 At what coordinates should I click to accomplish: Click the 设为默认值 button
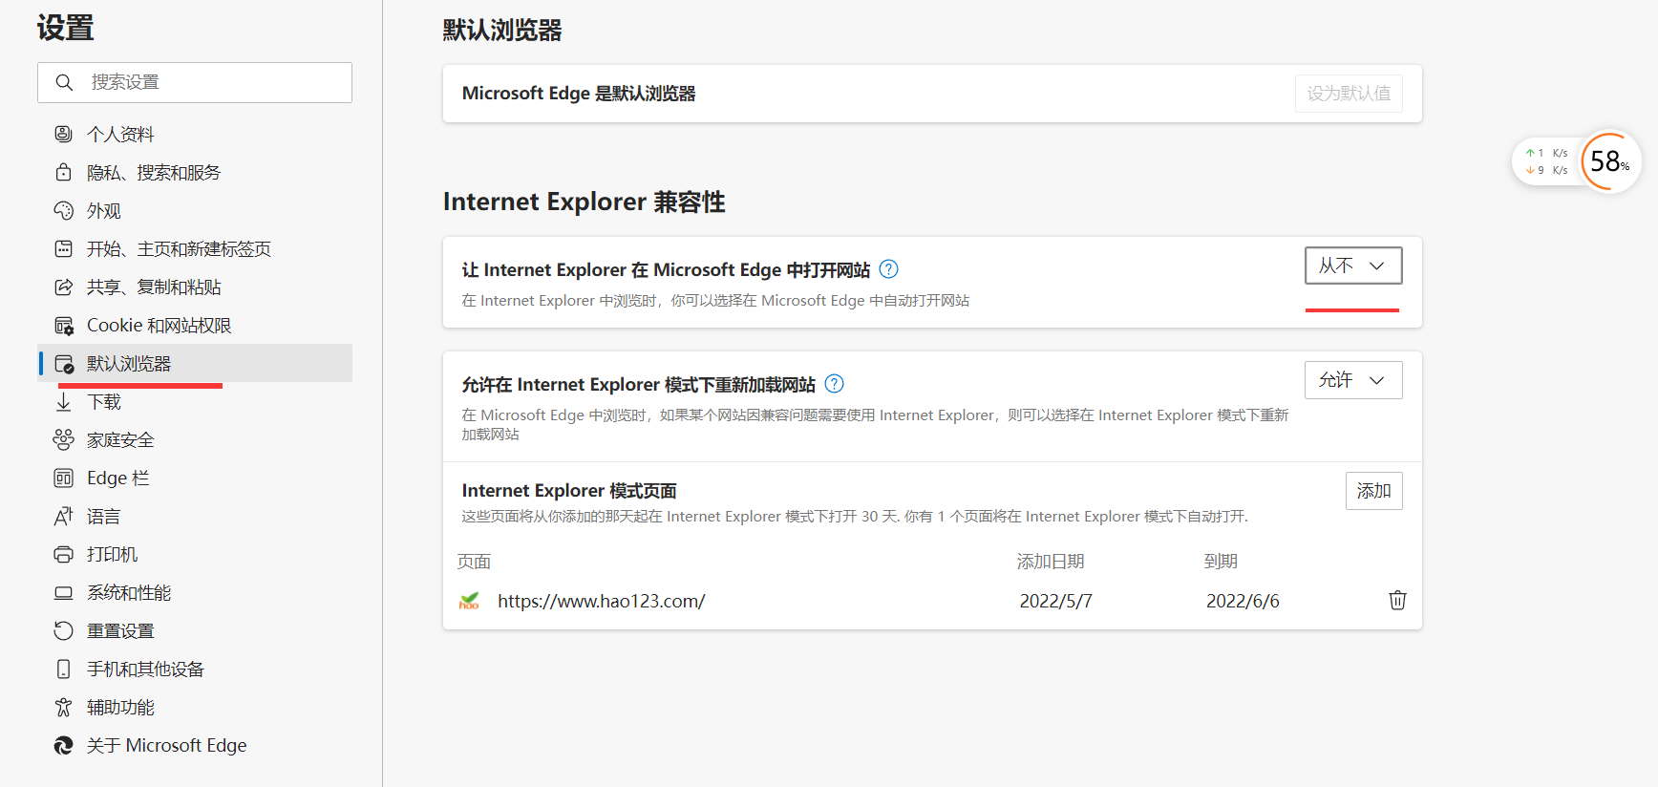point(1349,94)
